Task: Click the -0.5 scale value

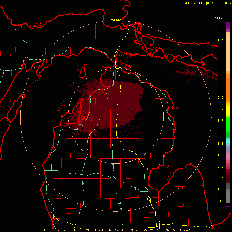Action: click(219, 178)
